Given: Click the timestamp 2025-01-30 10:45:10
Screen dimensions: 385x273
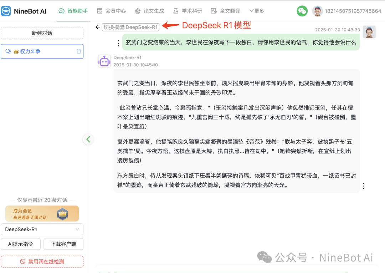Looking at the screenshot, I should coord(135,65).
